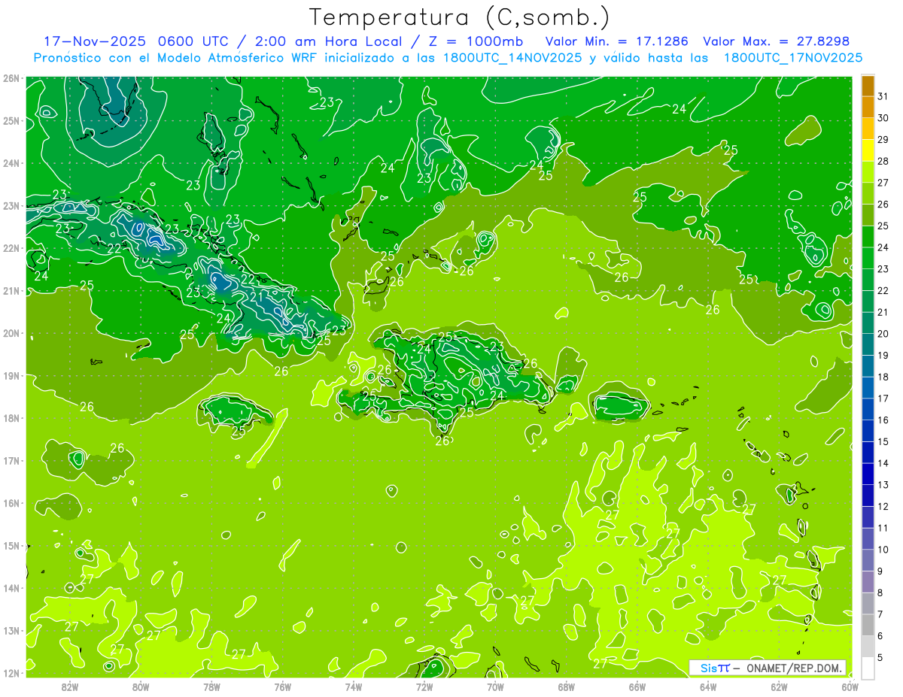Click the 60W longitude axis label
Screen dimensions: 903x697
849,686
